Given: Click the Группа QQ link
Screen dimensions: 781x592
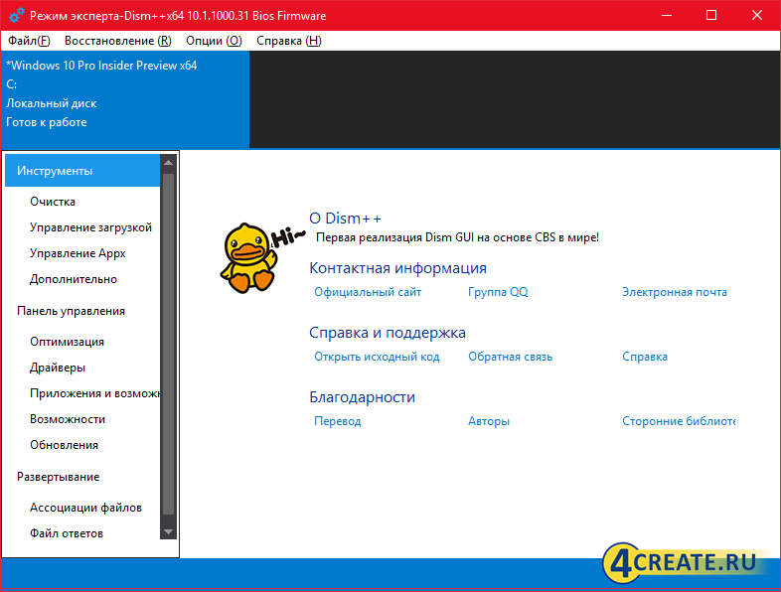Looking at the screenshot, I should (x=498, y=292).
